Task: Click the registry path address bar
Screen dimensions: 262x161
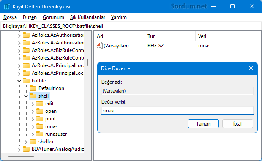Action: pyautogui.click(x=131, y=26)
